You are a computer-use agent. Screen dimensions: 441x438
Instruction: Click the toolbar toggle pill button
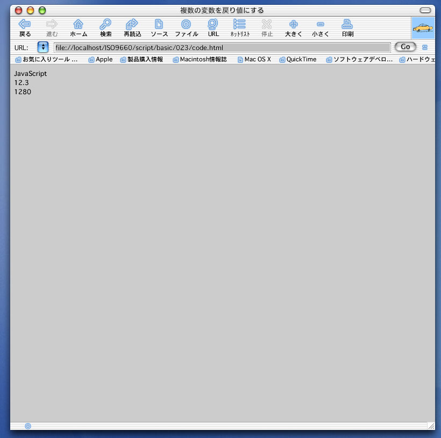point(425,10)
